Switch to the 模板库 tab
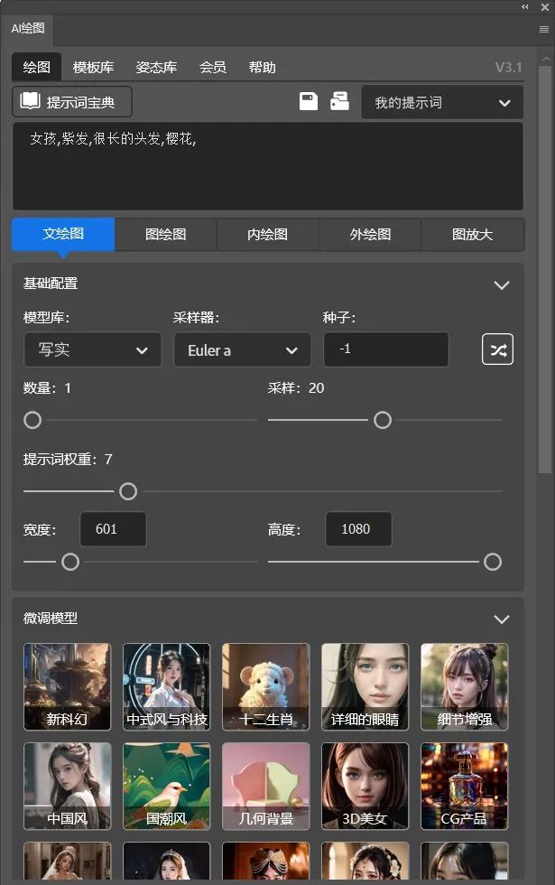This screenshot has height=885, width=555. (93, 67)
